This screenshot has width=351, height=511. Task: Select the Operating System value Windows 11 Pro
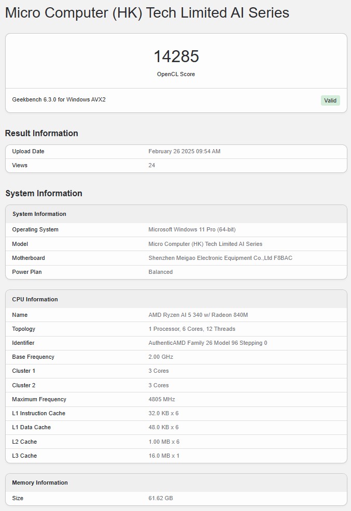click(x=192, y=229)
